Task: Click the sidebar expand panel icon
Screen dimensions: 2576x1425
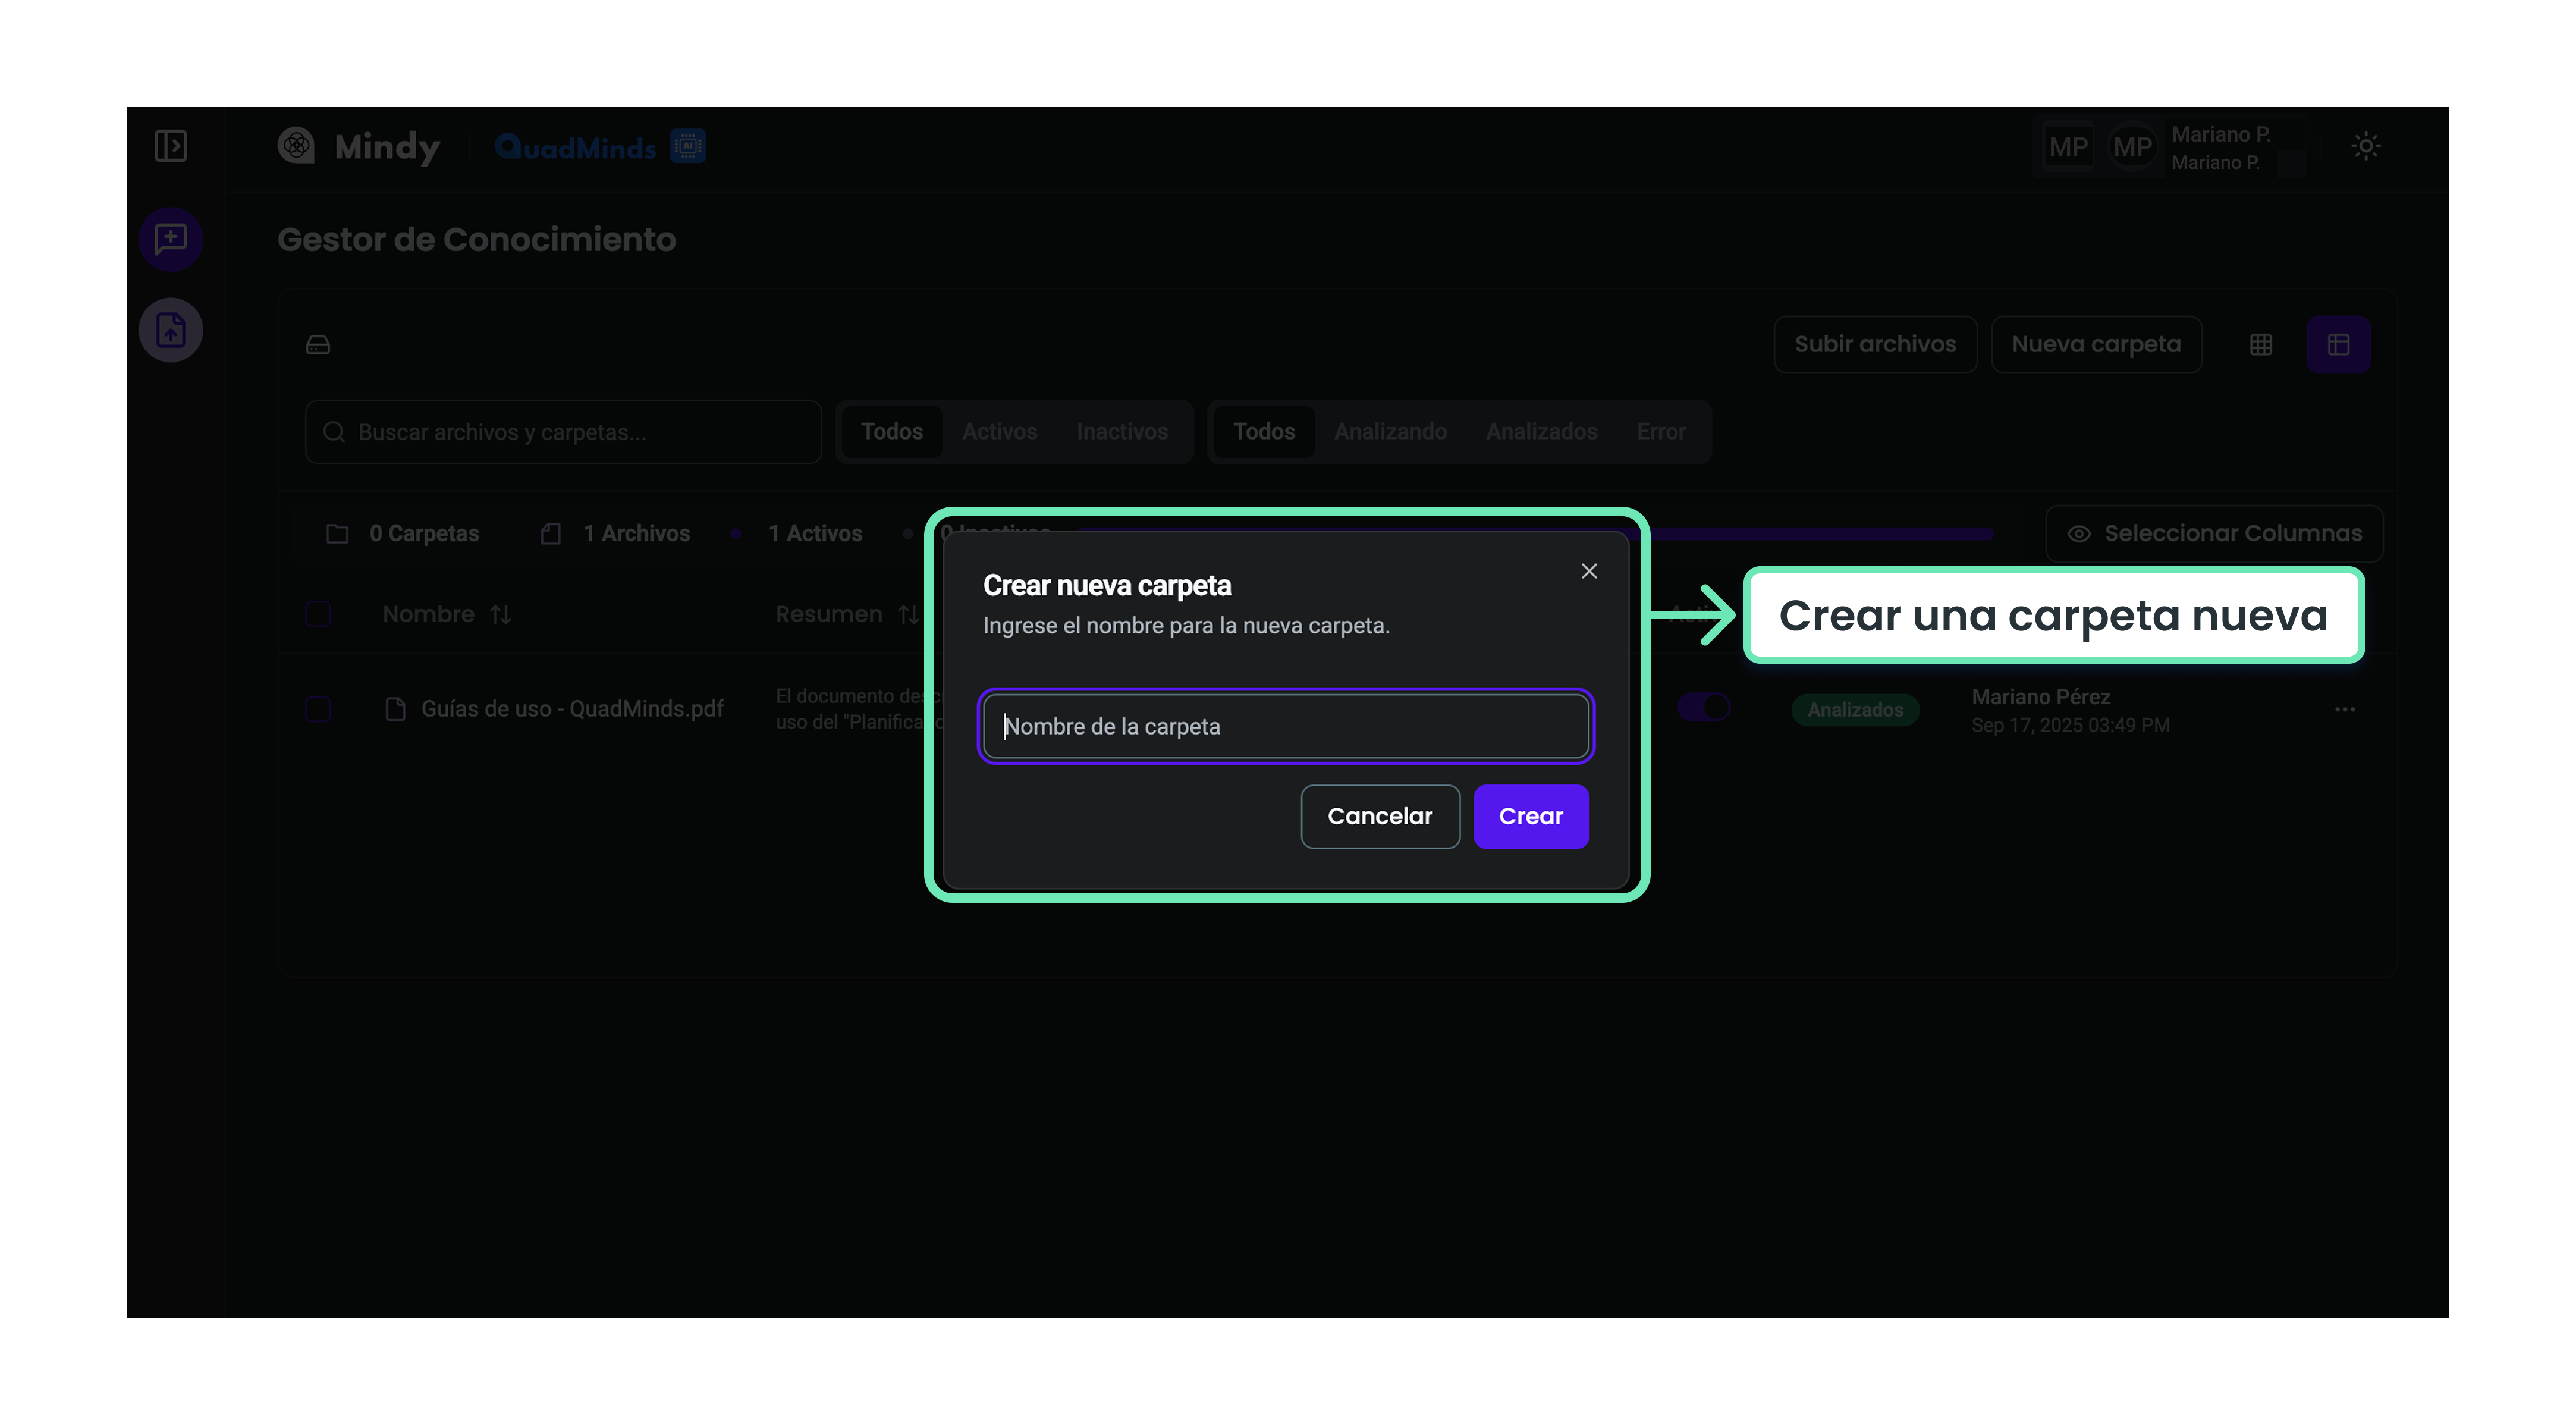Action: tap(171, 146)
